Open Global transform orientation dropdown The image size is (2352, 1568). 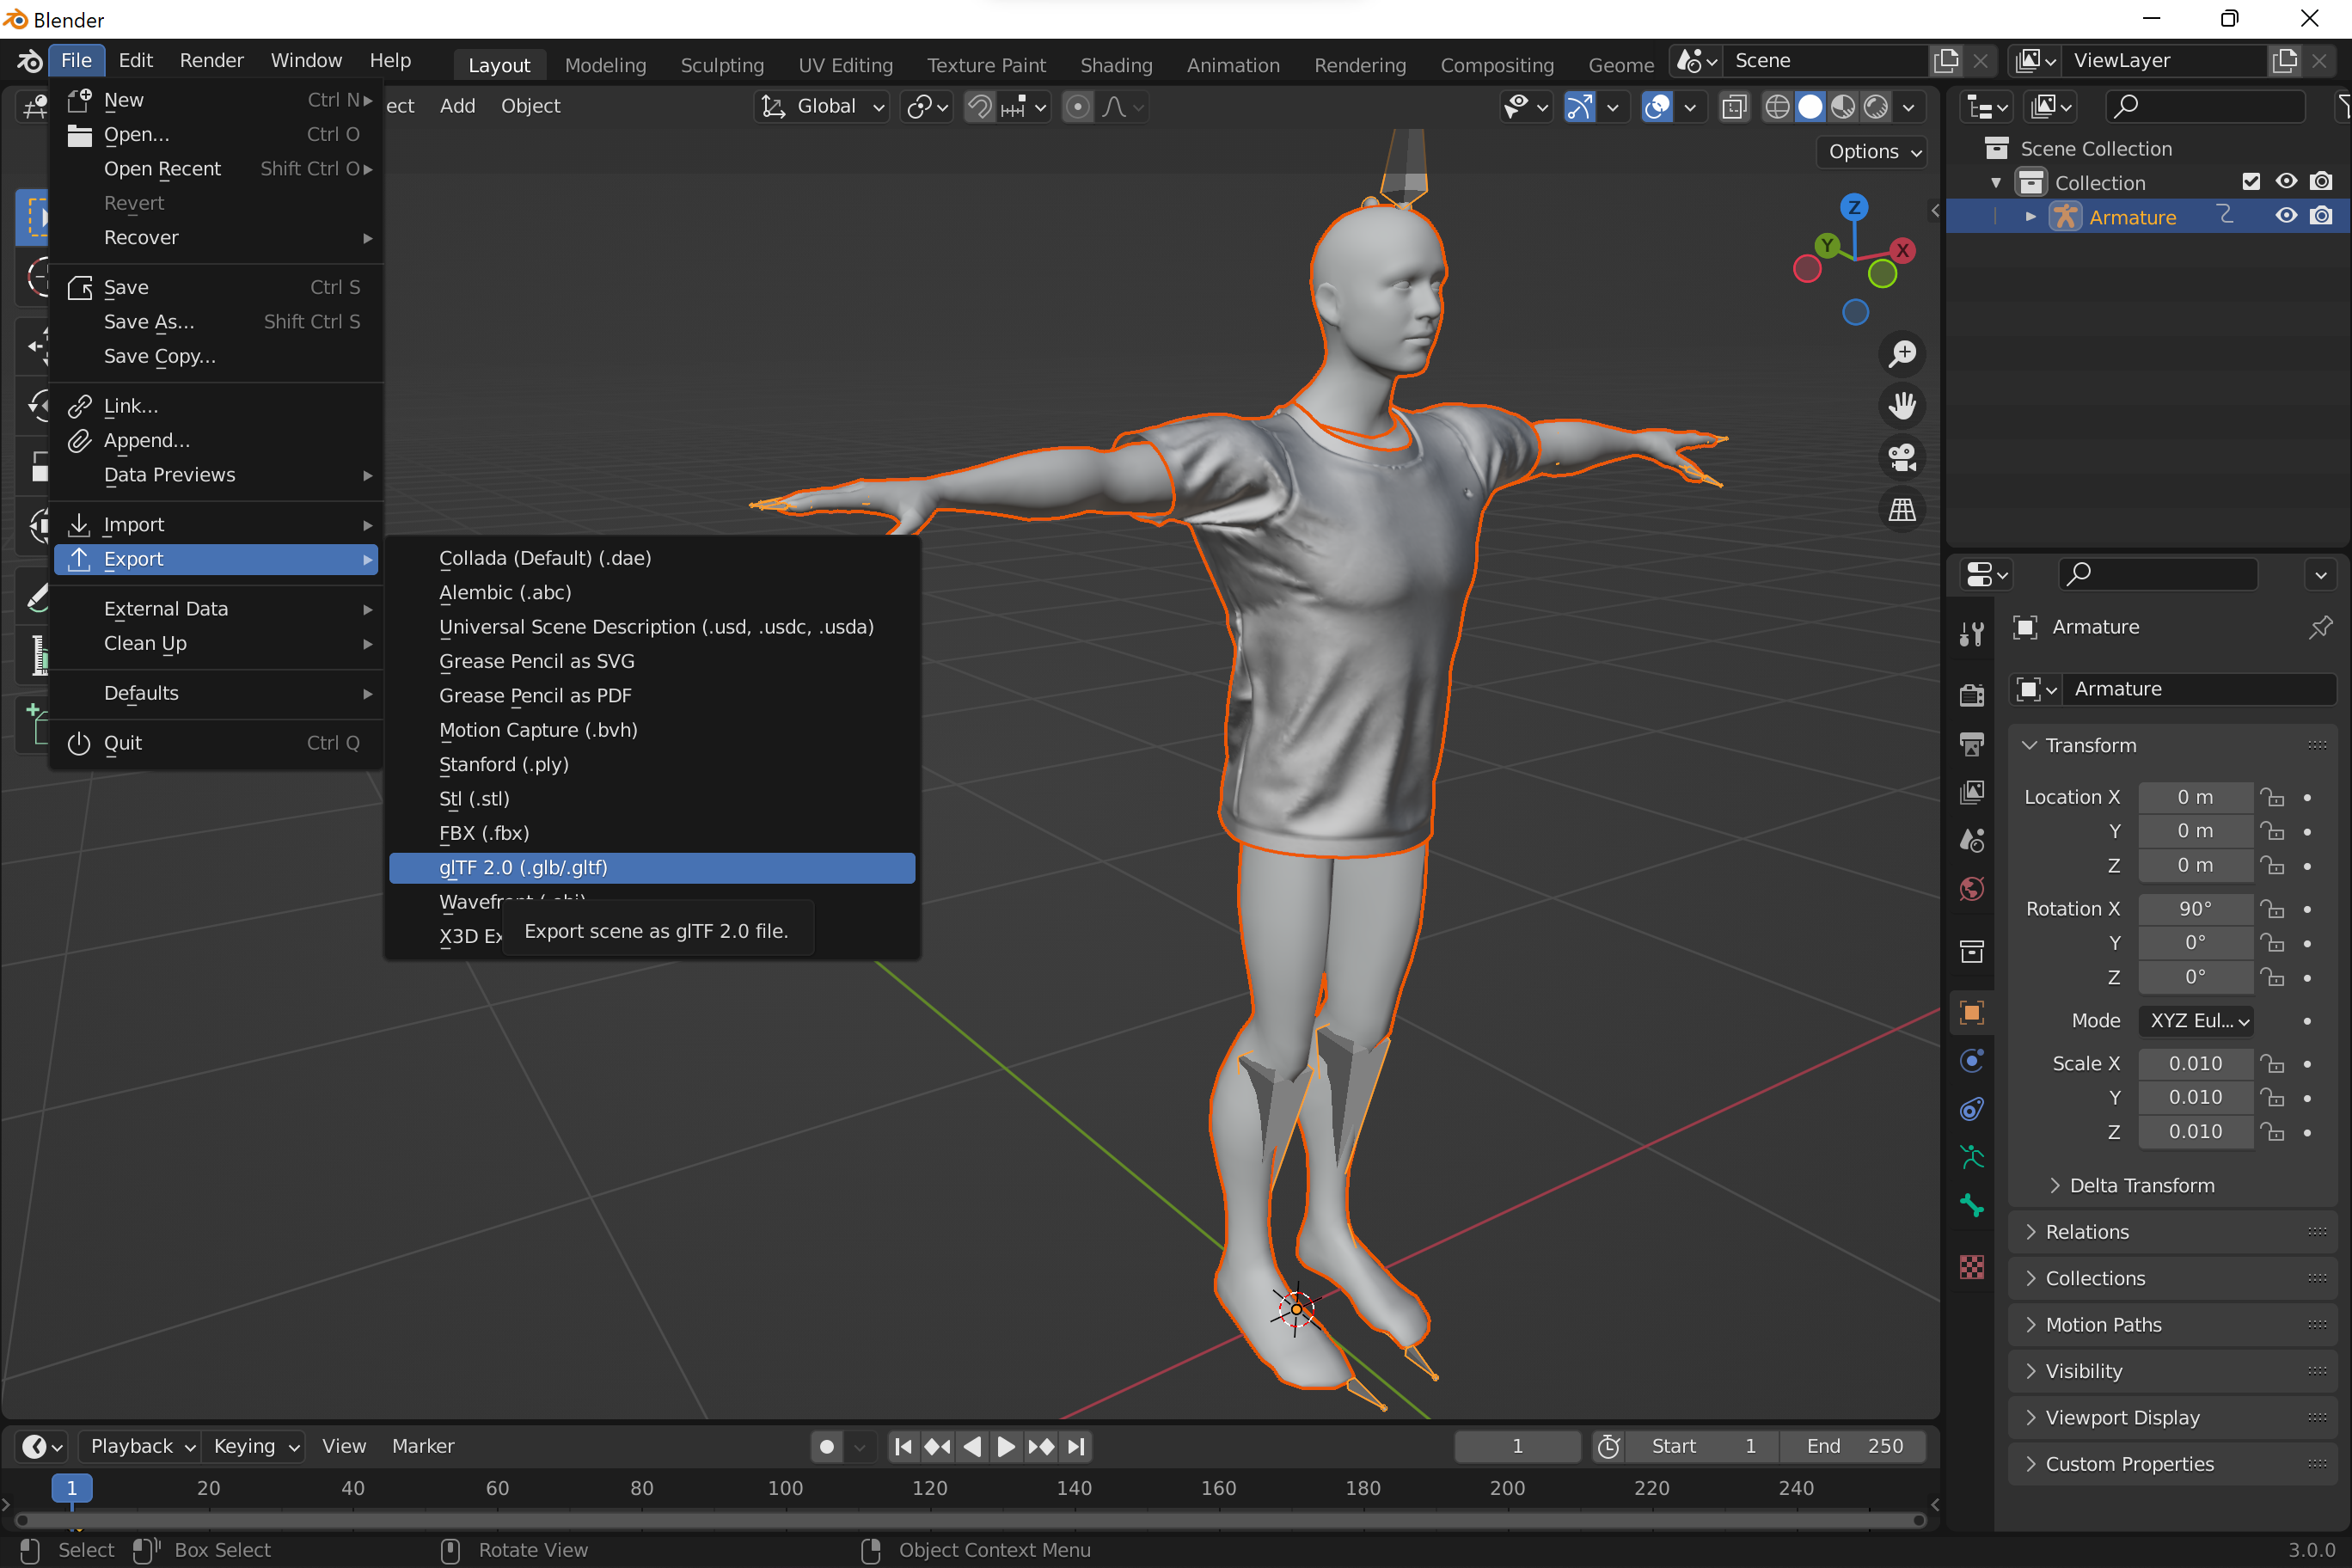pos(822,106)
